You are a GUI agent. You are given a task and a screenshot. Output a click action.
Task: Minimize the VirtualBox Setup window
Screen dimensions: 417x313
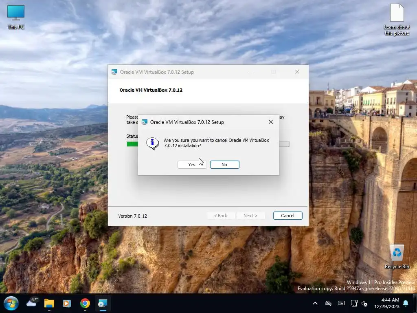tap(251, 72)
